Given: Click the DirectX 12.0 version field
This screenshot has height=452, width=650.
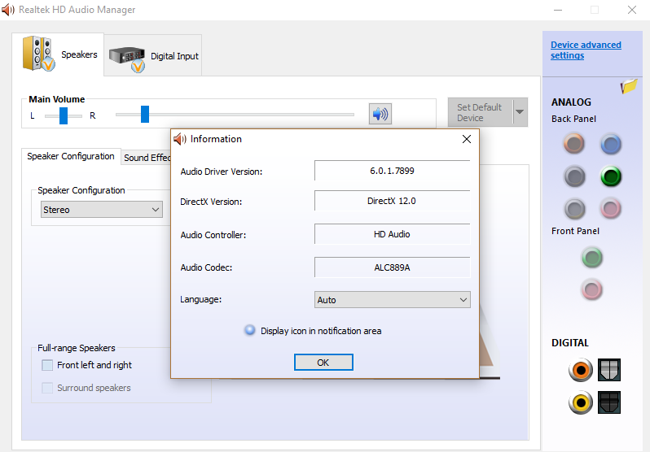Looking at the screenshot, I should pyautogui.click(x=392, y=201).
